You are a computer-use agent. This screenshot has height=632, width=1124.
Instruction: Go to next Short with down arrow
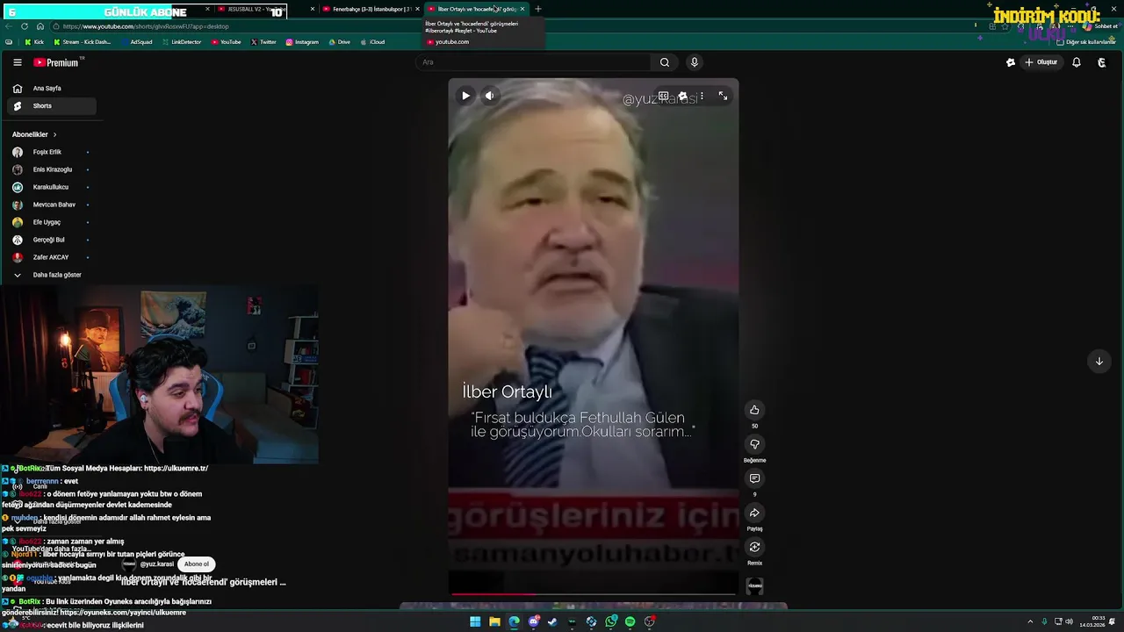(1099, 361)
